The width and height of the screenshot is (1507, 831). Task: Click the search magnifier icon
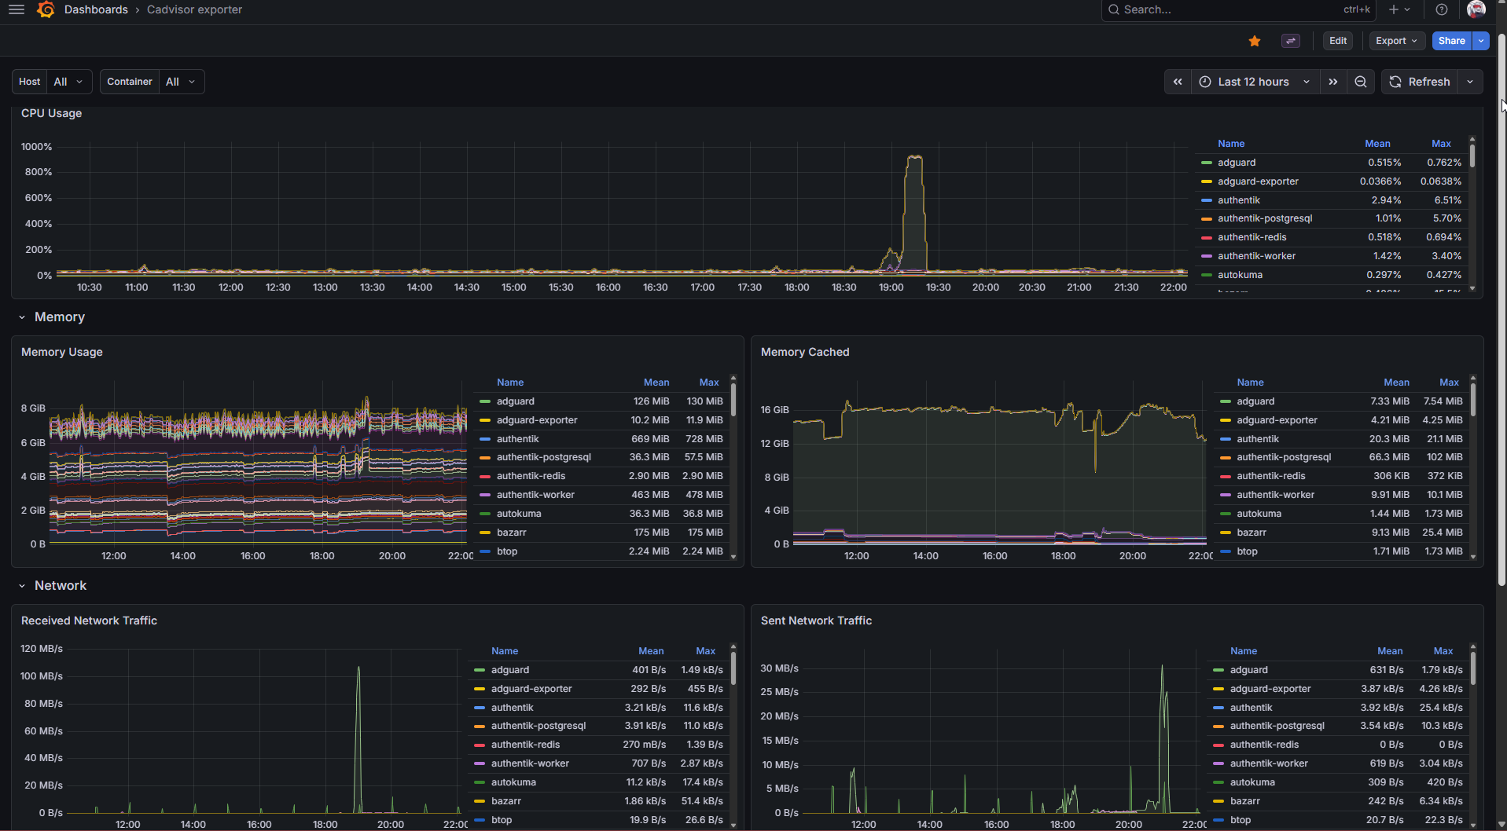tap(1113, 9)
